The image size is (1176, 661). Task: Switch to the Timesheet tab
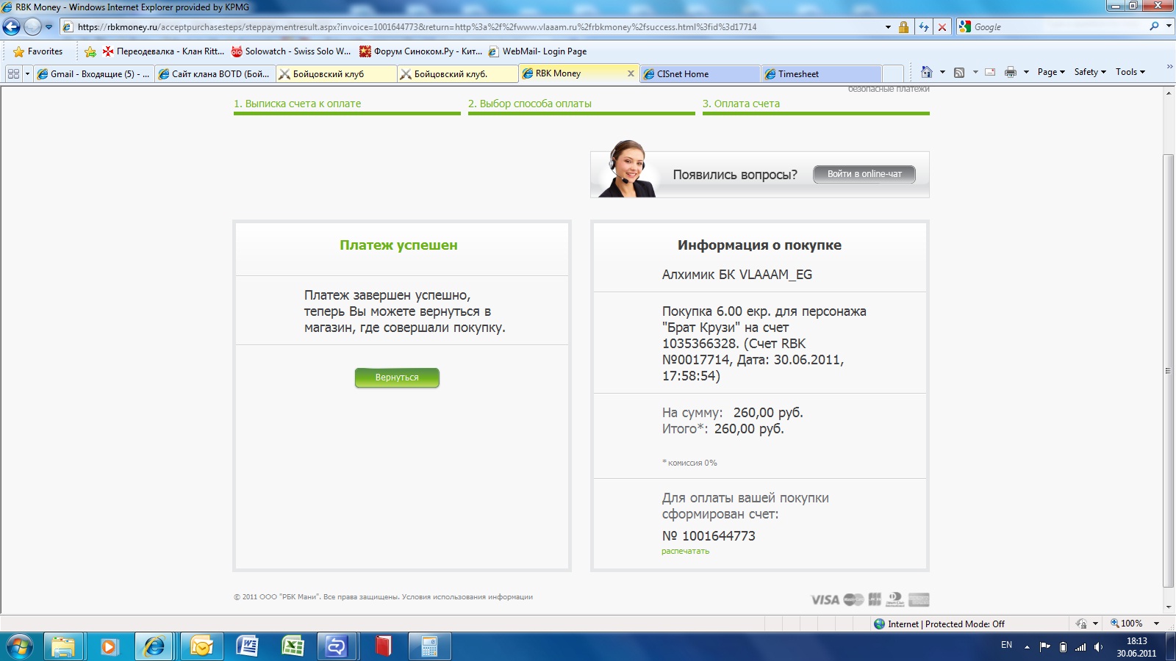(x=822, y=73)
